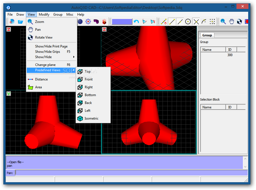Screen dimensions: 256x190
Task: Select Rotate View menu entry
Action: [51, 37]
